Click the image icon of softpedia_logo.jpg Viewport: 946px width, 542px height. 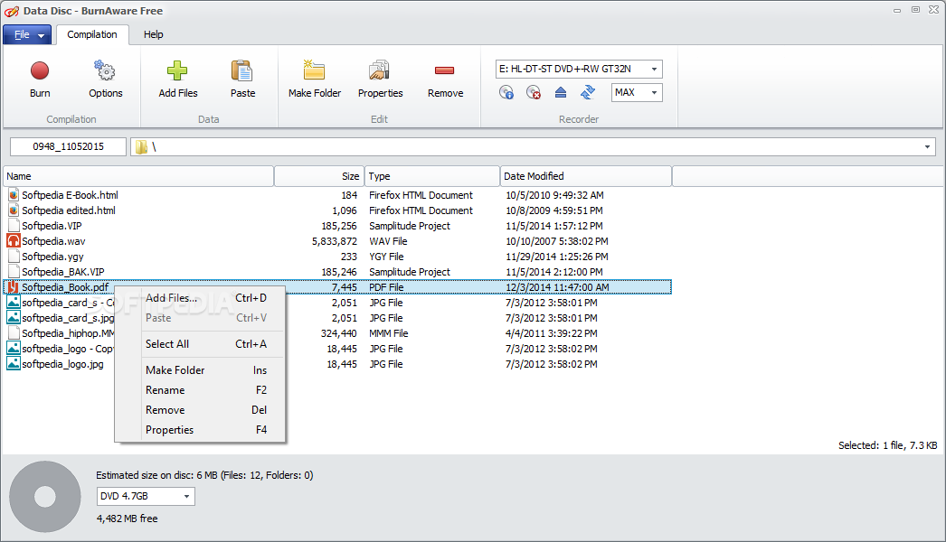click(x=14, y=363)
